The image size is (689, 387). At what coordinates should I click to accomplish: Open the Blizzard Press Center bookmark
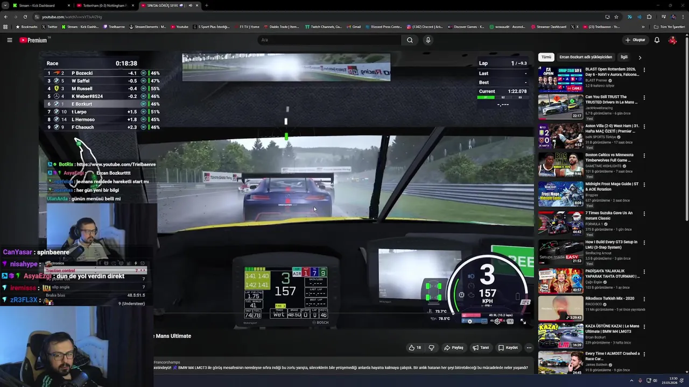click(x=384, y=27)
